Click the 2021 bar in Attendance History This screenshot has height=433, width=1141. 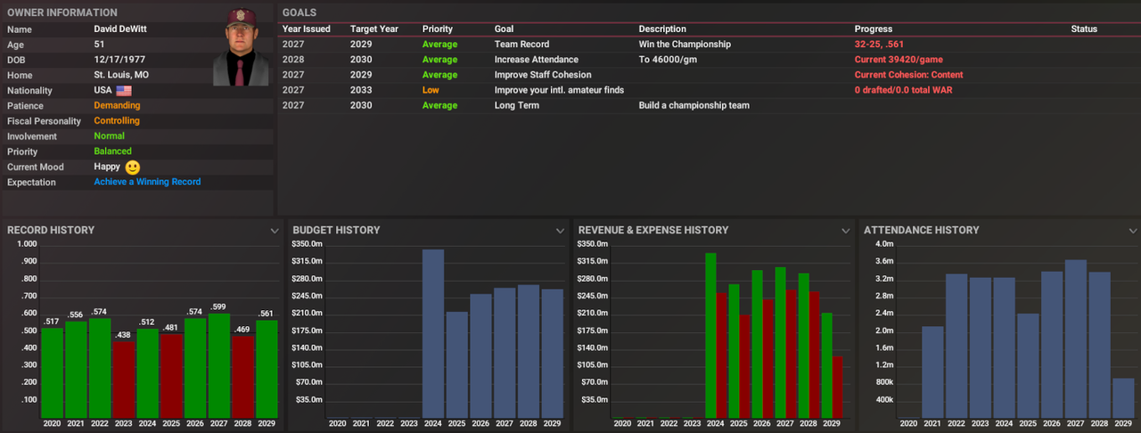[932, 372]
